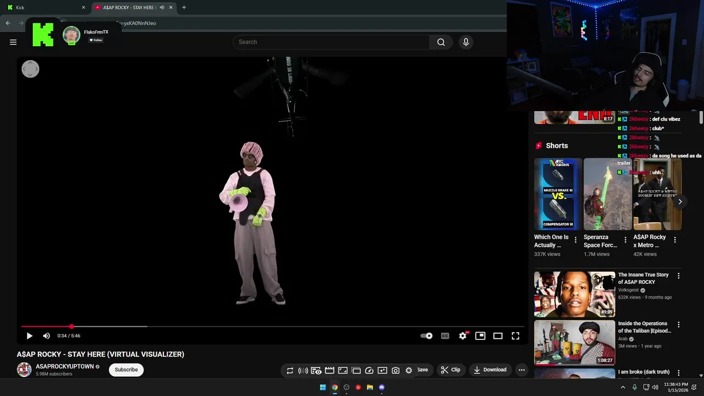Toggle the autoplay switch in player
704x396 pixels.
(x=426, y=335)
